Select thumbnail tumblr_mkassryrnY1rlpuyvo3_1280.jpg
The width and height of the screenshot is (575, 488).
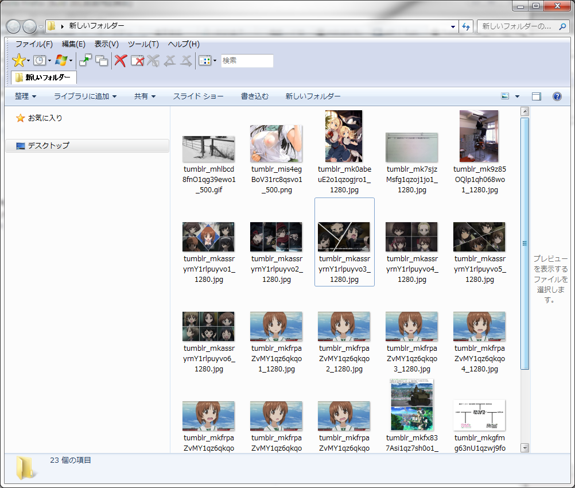tap(344, 237)
